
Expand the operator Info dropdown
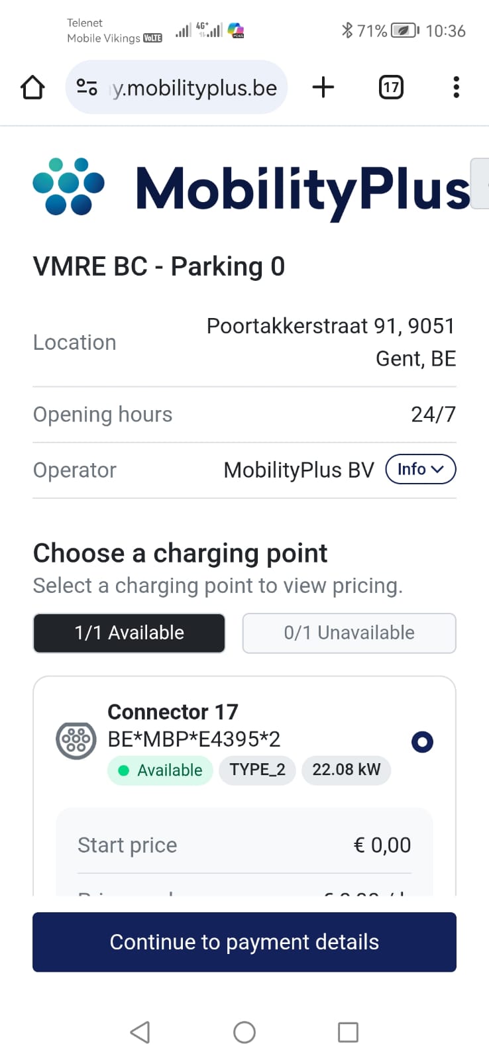point(421,469)
